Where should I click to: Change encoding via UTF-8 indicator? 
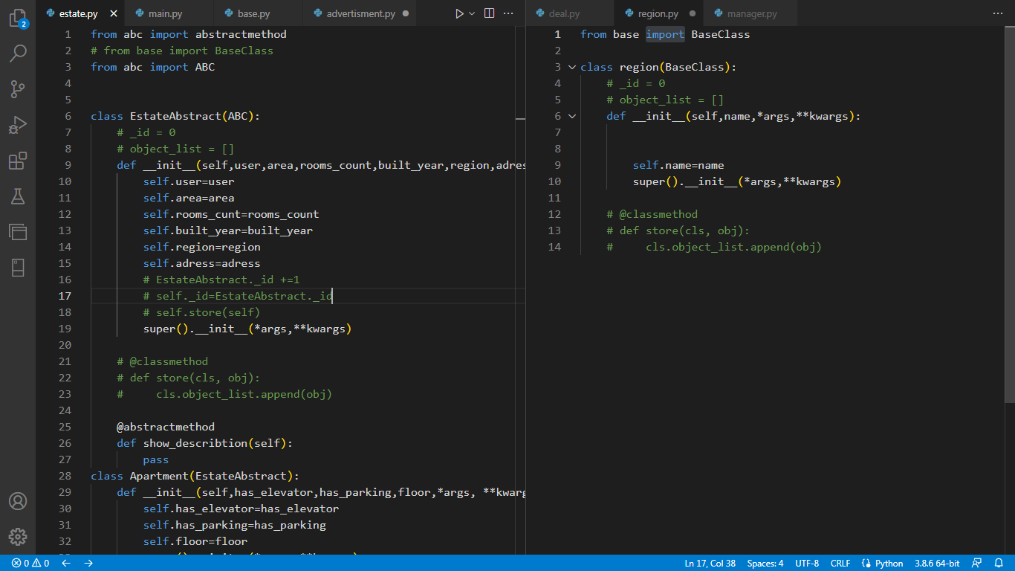pos(807,563)
